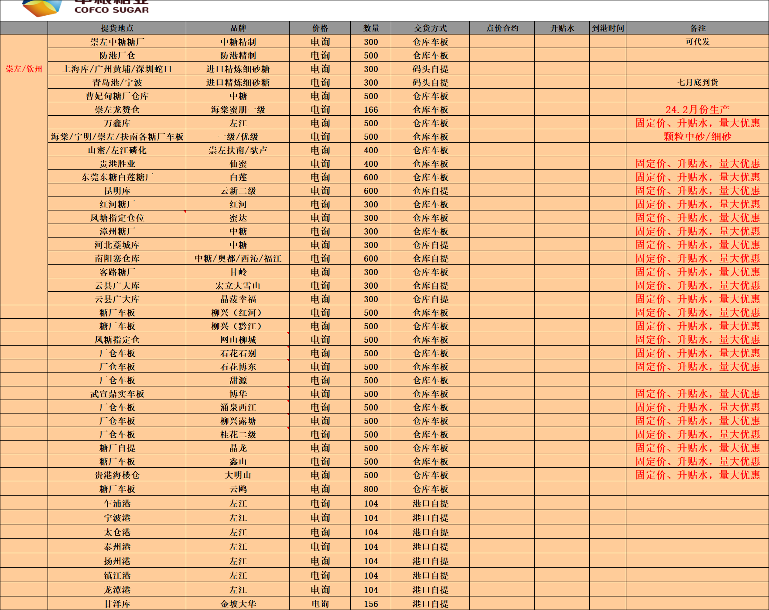Click the 海棠蜜朋一级 brand cell
The width and height of the screenshot is (769, 610).
(x=238, y=110)
